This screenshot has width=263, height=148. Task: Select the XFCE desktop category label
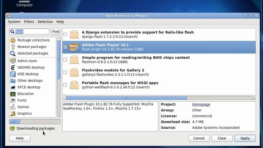tap(29, 87)
